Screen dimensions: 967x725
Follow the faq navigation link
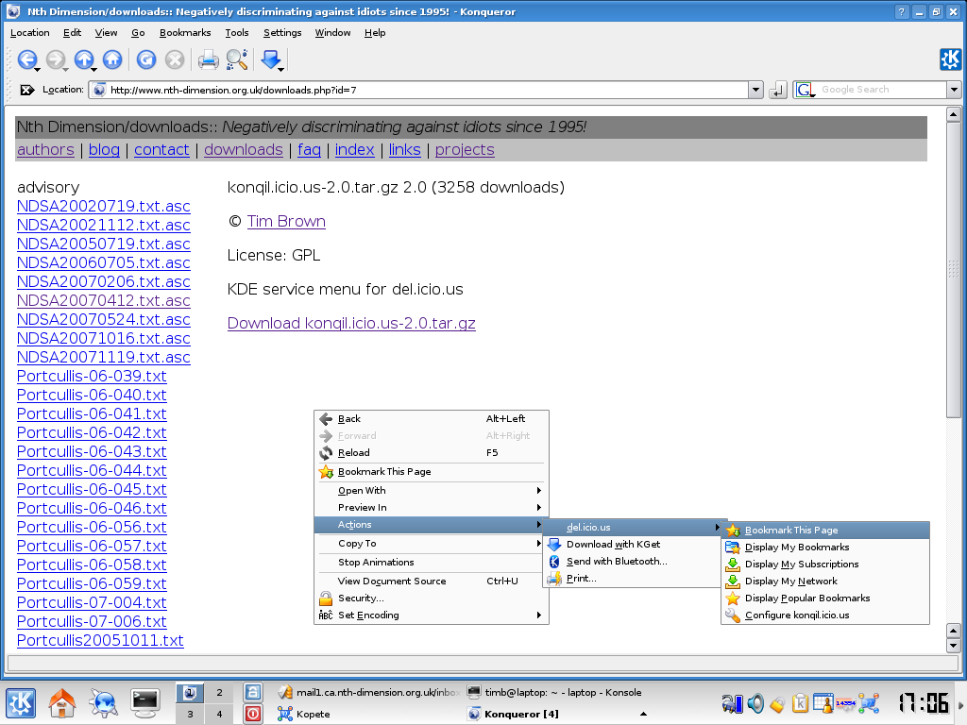coord(309,150)
